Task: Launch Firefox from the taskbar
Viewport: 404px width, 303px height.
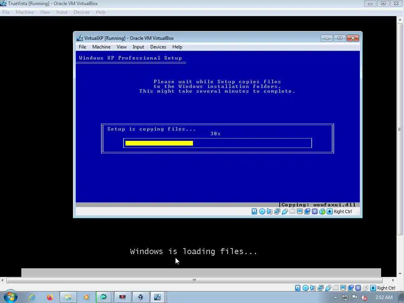Action: click(x=50, y=297)
